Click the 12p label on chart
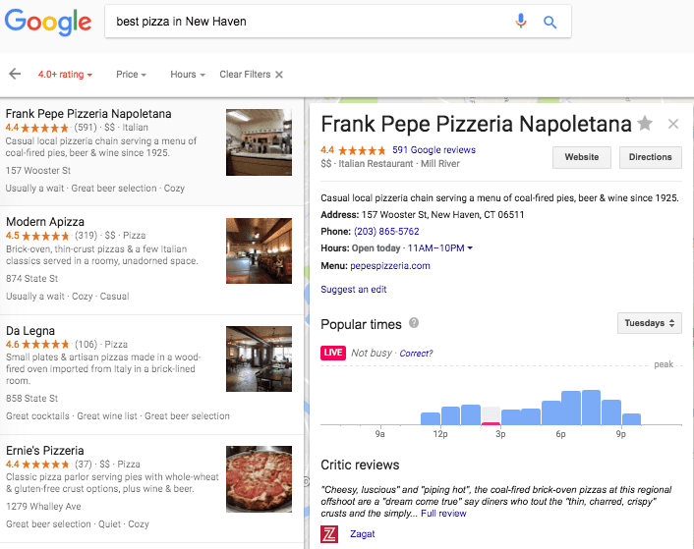This screenshot has width=694, height=549. 440,434
